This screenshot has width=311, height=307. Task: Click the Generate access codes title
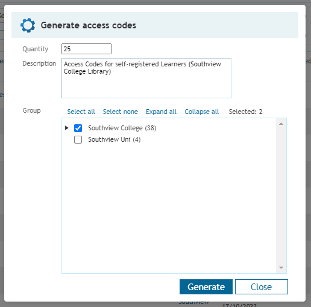click(x=89, y=25)
